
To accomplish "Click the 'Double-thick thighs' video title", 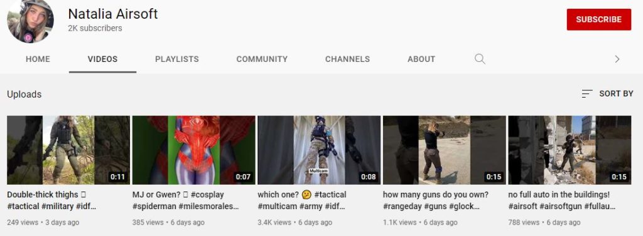I will coord(51,200).
